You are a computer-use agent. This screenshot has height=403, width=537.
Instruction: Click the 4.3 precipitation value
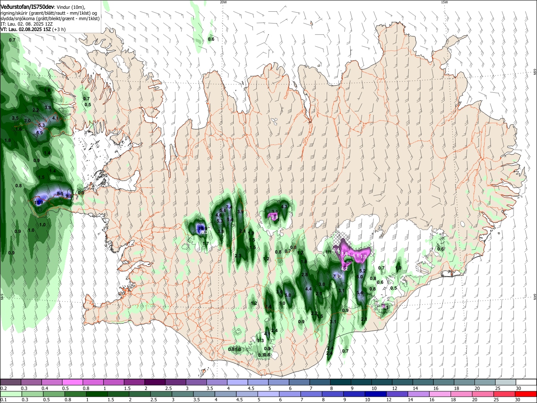[x=284, y=207]
